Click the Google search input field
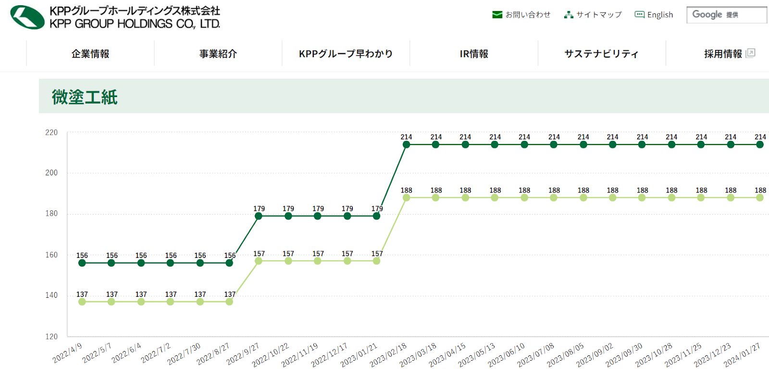The image size is (769, 390). [x=727, y=15]
